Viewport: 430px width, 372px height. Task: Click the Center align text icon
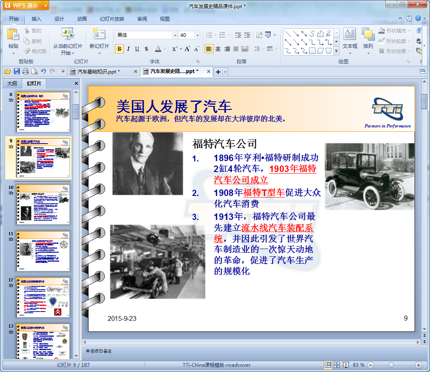218,49
